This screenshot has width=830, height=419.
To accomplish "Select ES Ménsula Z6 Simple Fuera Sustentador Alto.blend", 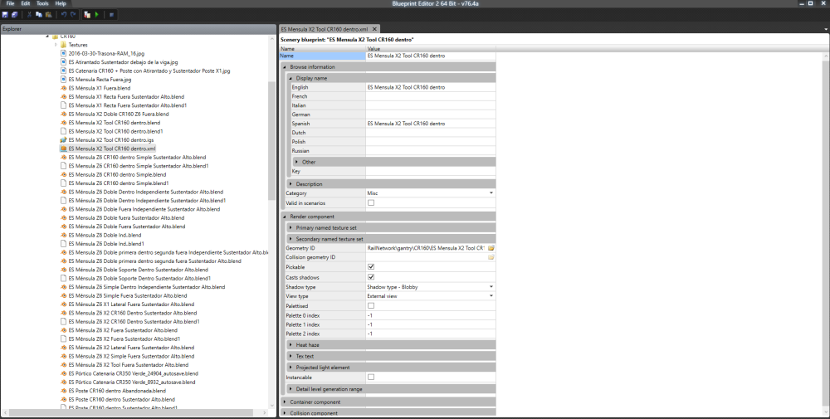I will pyautogui.click(x=128, y=295).
